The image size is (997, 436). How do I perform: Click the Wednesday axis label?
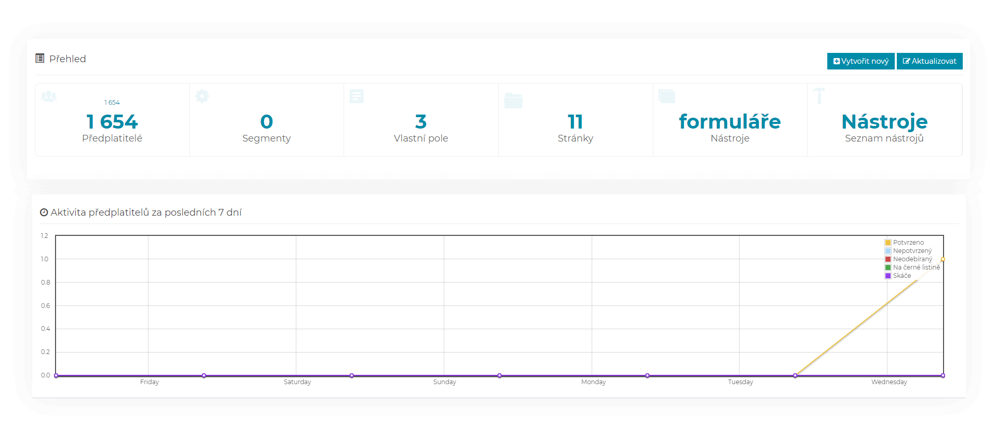889,382
